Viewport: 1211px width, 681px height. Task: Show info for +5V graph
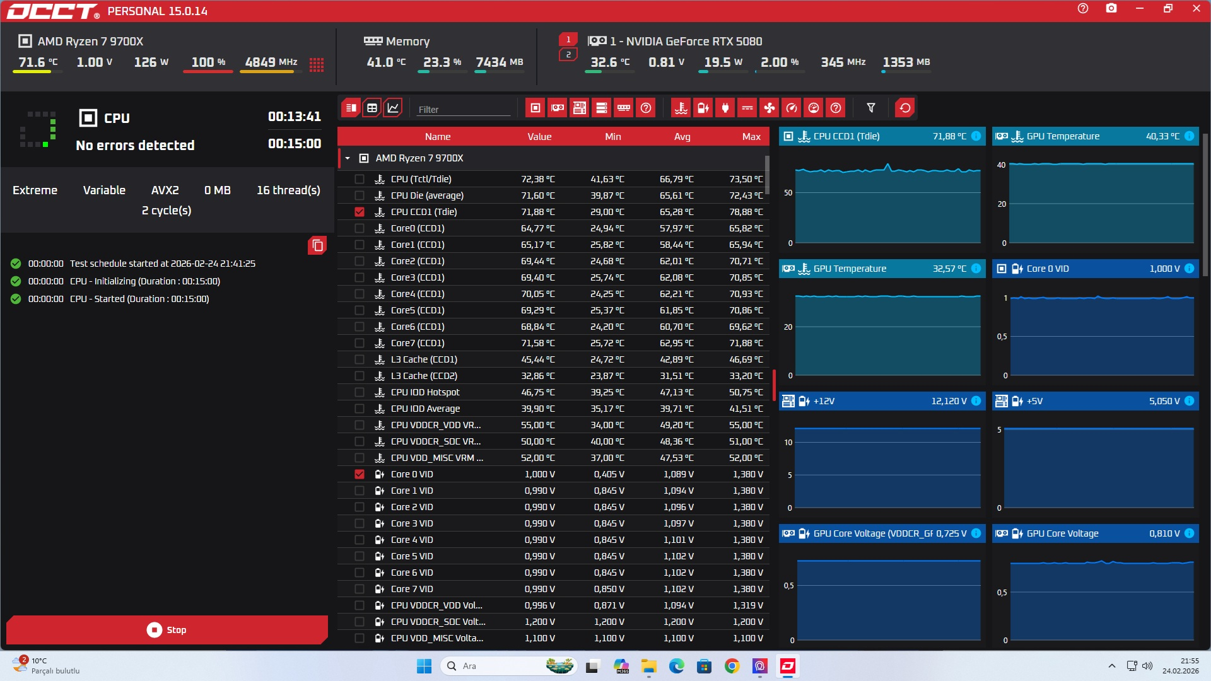[x=1190, y=401]
